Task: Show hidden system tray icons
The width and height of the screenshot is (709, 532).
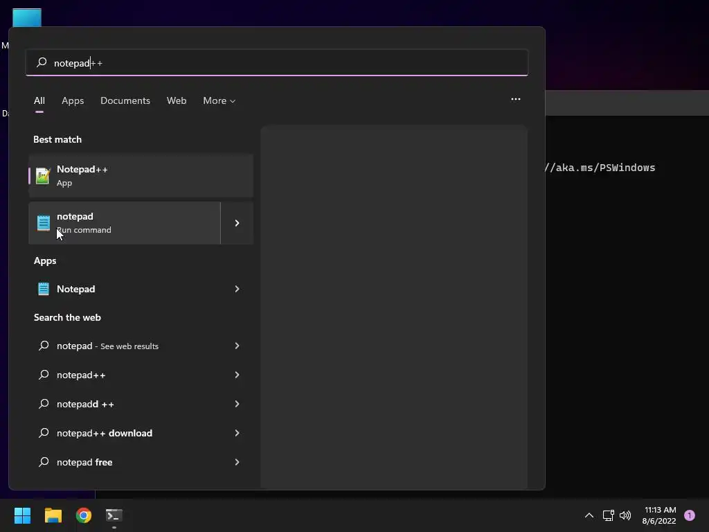Action: (x=589, y=515)
